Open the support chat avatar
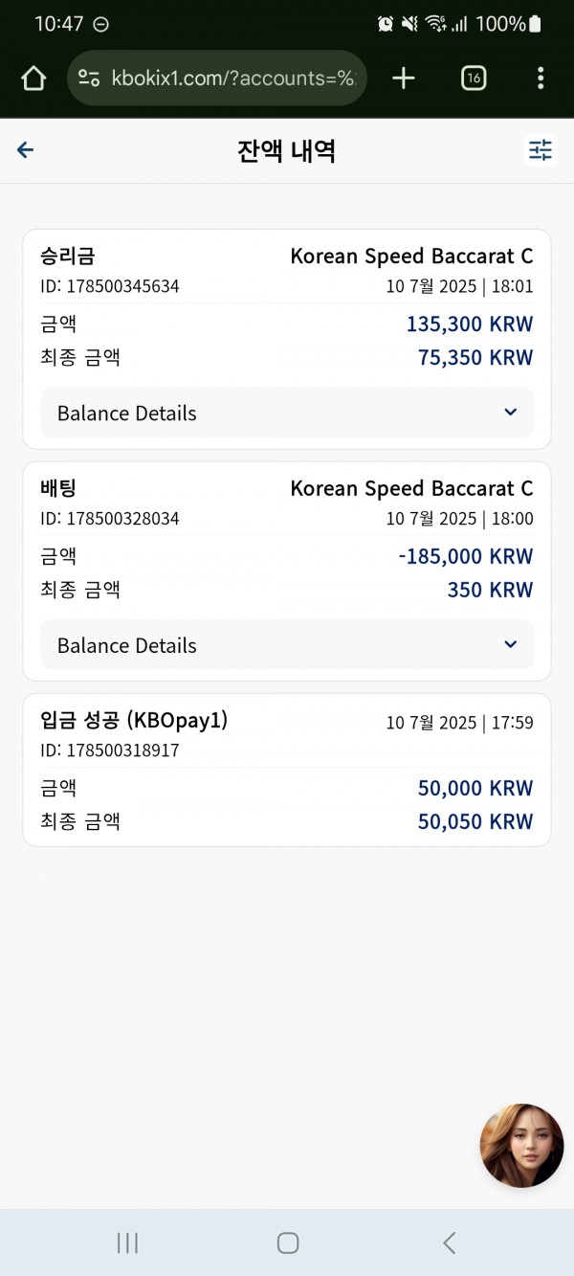 pos(521,1146)
